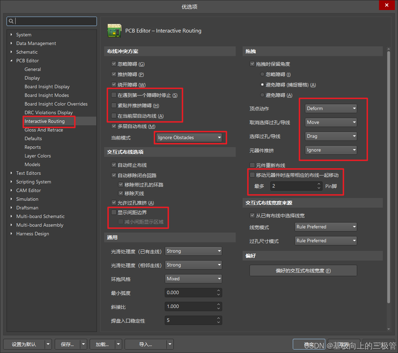Open Gloss And Retrace page
This screenshot has height=353, width=398.
click(x=44, y=130)
